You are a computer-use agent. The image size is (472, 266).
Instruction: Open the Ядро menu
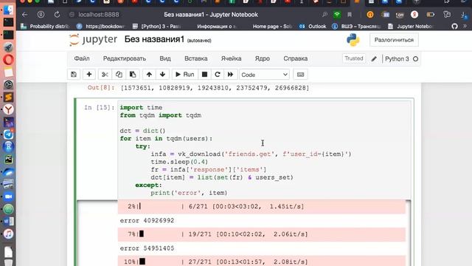coord(263,58)
